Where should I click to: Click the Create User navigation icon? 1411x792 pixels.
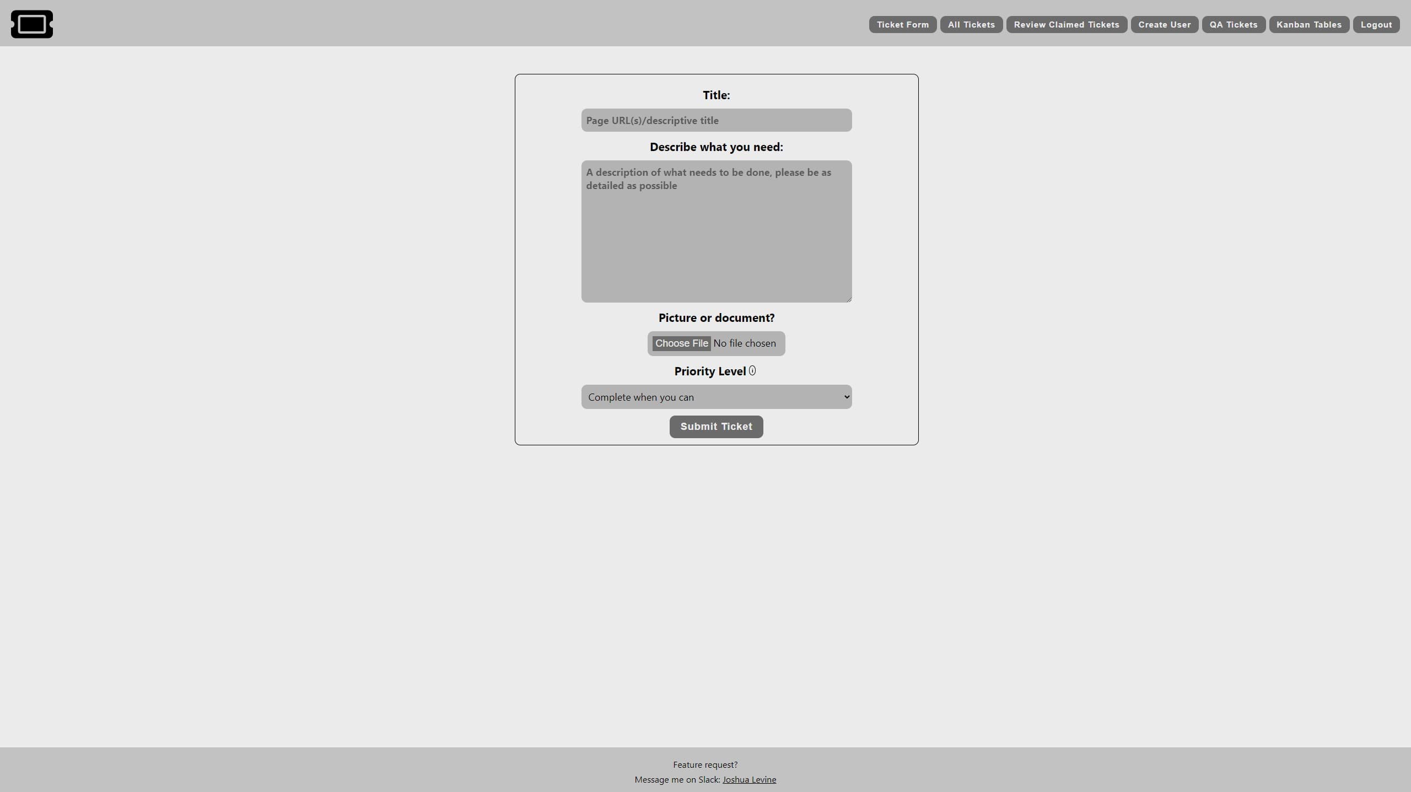1165,24
